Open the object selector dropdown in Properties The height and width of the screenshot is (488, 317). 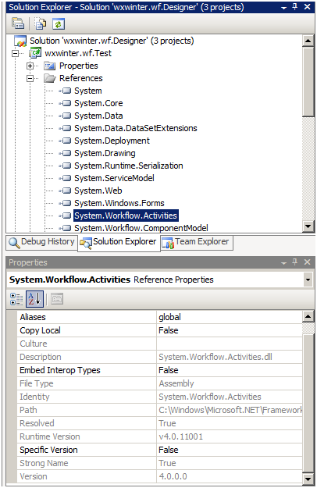308,280
